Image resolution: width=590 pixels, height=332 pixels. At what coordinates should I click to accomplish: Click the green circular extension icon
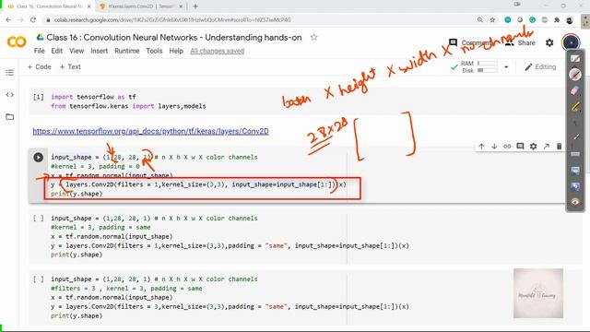pyautogui.click(x=532, y=20)
